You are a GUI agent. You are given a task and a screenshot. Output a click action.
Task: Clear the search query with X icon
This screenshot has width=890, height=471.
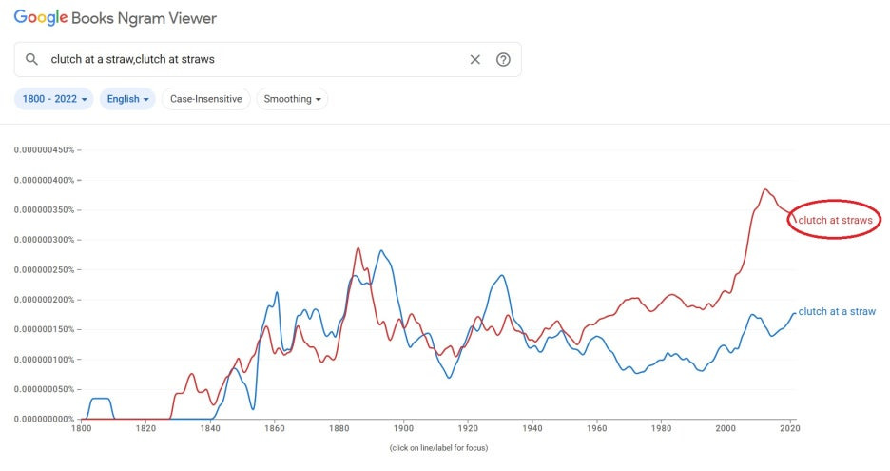[x=475, y=59]
